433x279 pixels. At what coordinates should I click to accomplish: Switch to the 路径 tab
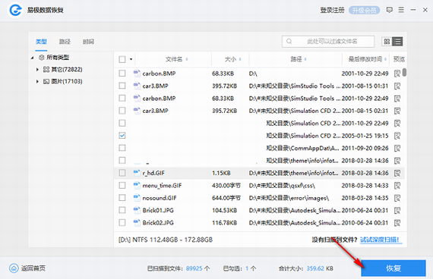[65, 42]
